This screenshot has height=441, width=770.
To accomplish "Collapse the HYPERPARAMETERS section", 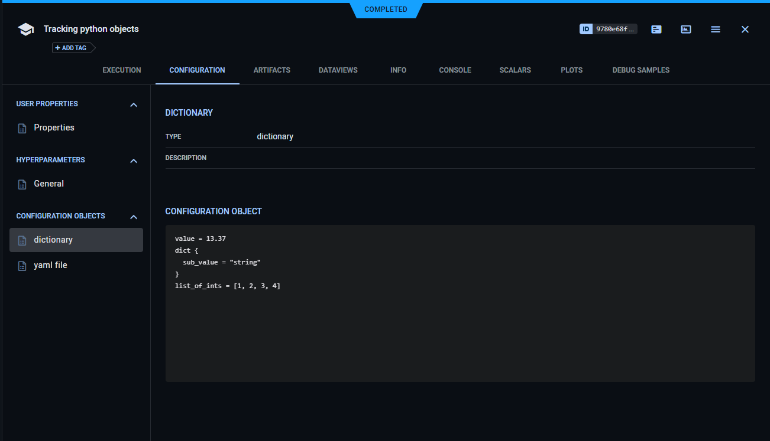I will tap(134, 160).
